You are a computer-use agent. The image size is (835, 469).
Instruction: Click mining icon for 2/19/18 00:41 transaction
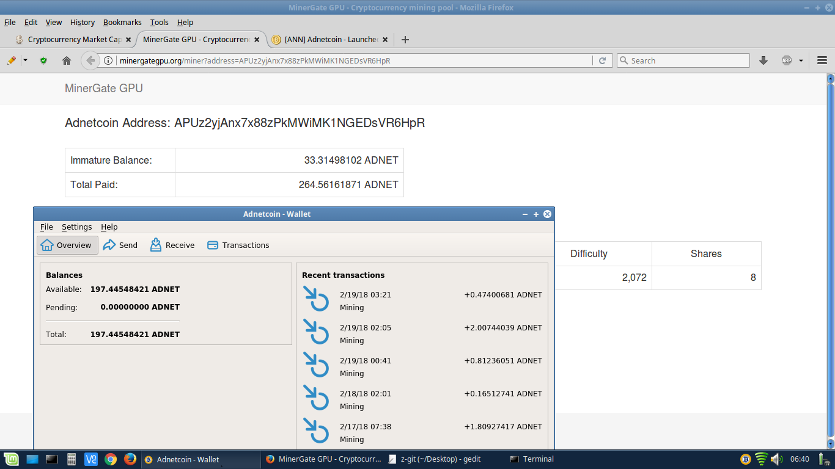point(316,365)
